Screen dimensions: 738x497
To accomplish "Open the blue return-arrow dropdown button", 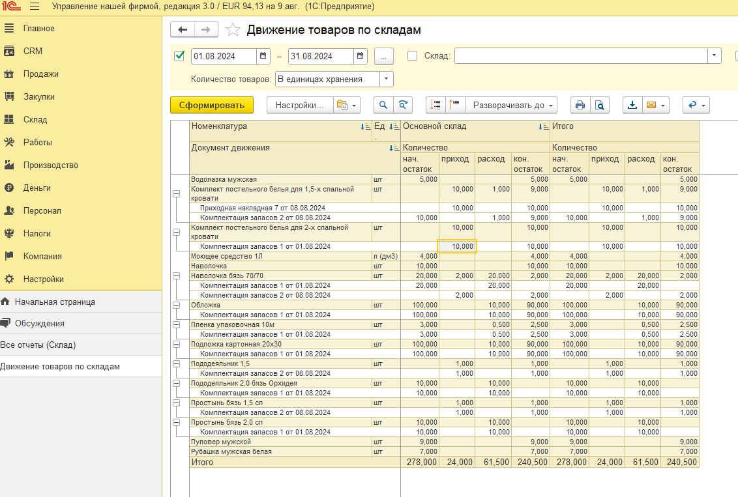I will coord(696,105).
